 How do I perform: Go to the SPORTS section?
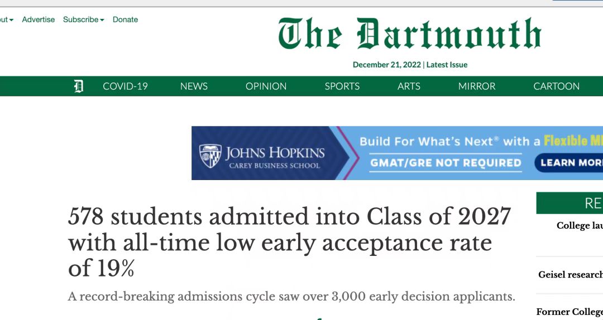[342, 86]
